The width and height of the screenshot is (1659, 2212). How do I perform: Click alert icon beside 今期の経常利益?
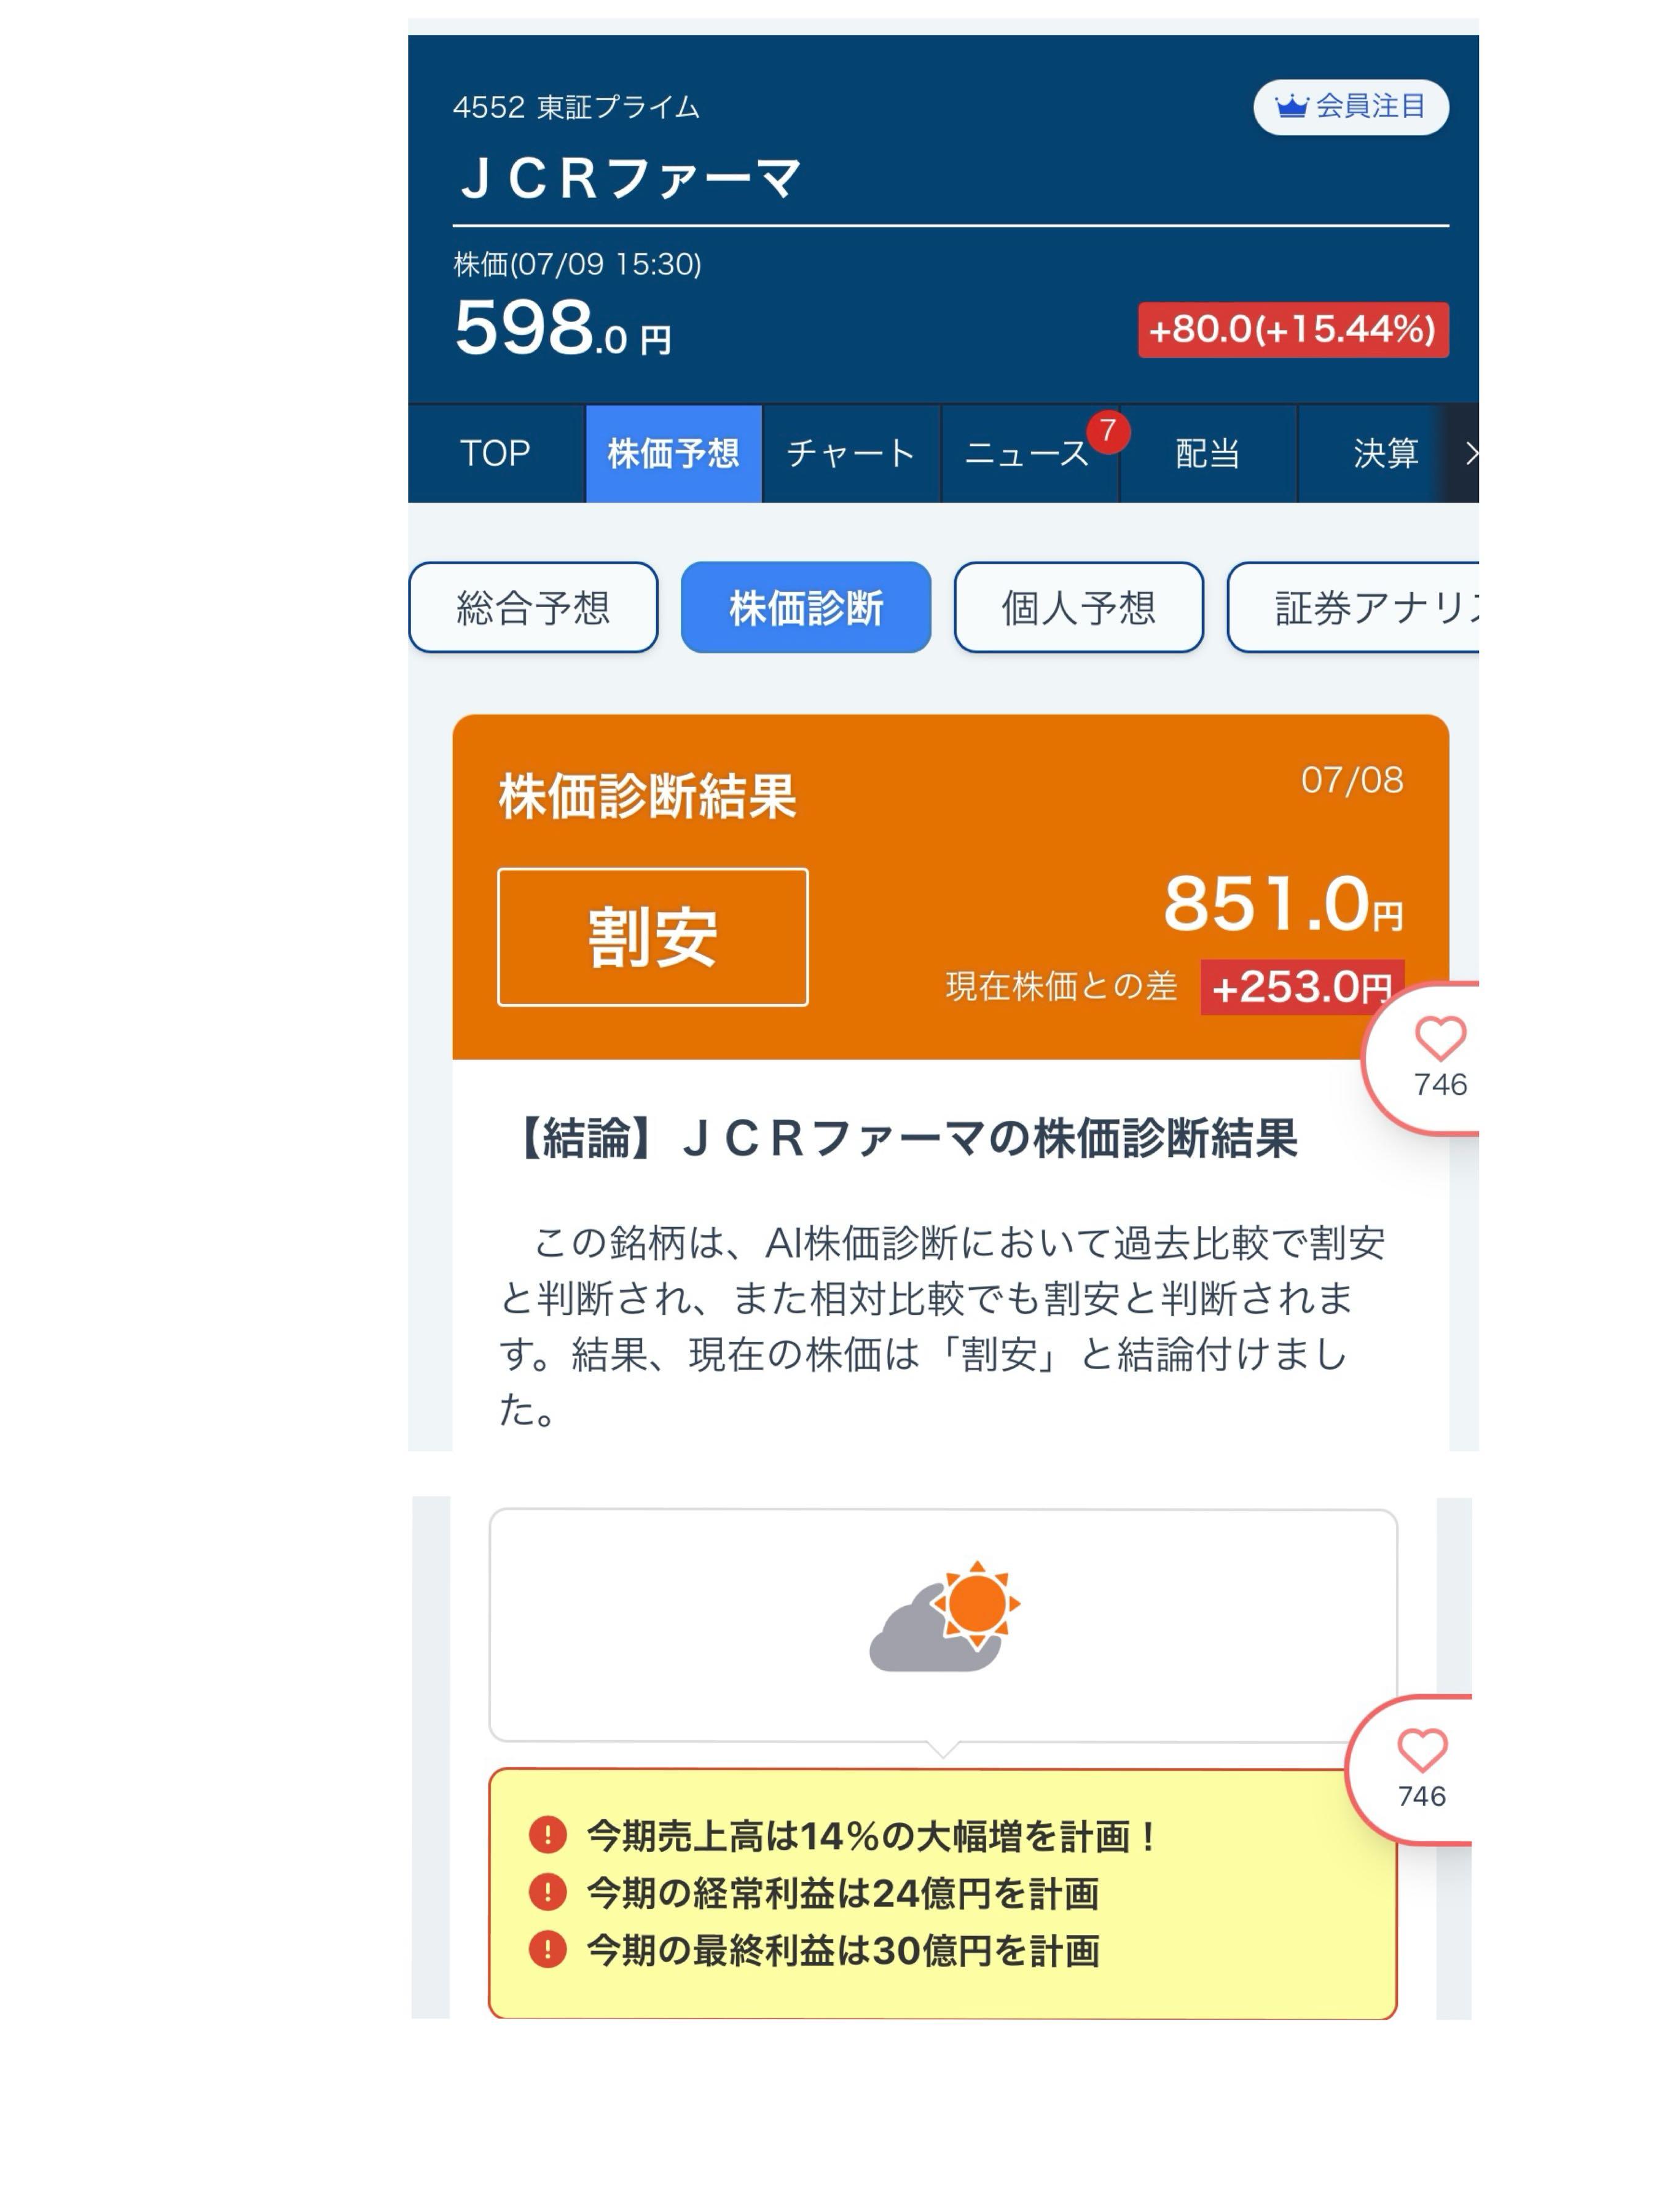point(548,1892)
